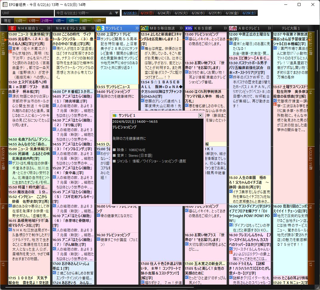Screen dimensions: 320x290
Task: Click the EPG番組表 window icon
Action: 5,4
